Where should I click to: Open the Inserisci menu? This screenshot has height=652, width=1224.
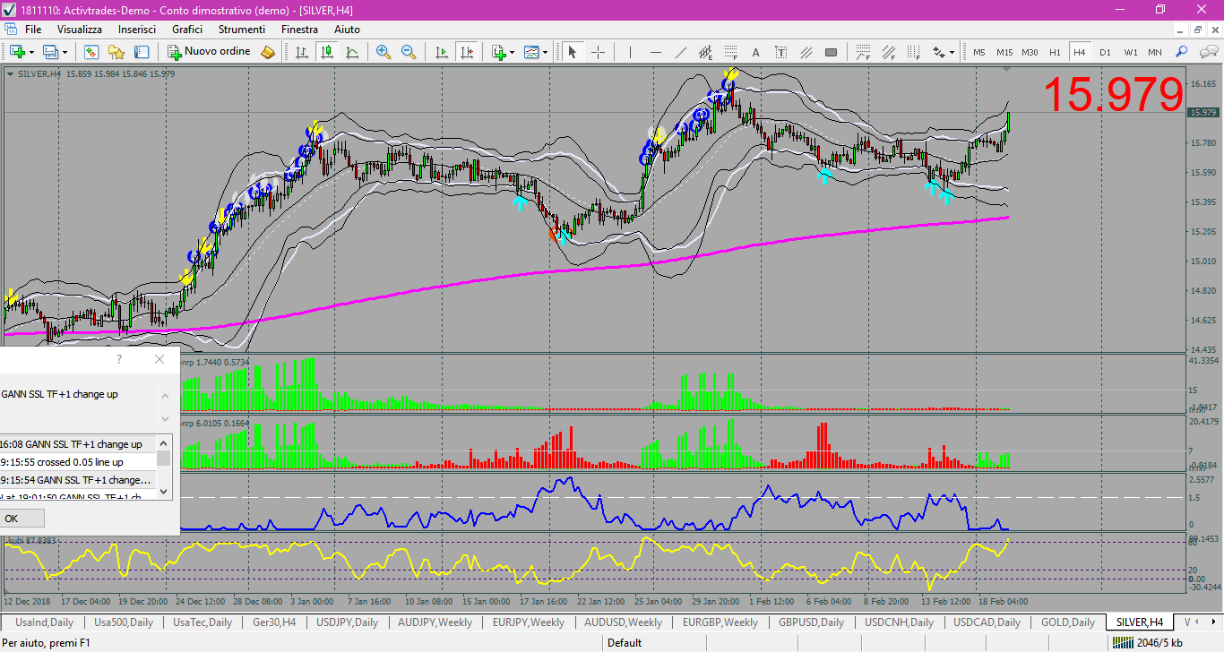point(137,30)
